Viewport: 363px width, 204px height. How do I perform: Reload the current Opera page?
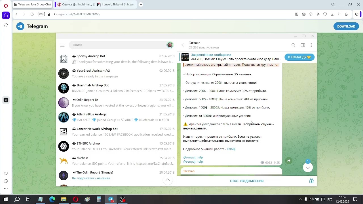pos(32,14)
